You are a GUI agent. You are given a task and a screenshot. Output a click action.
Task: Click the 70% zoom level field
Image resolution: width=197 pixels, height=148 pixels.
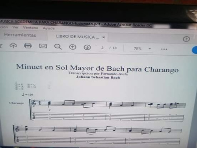tap(138, 49)
